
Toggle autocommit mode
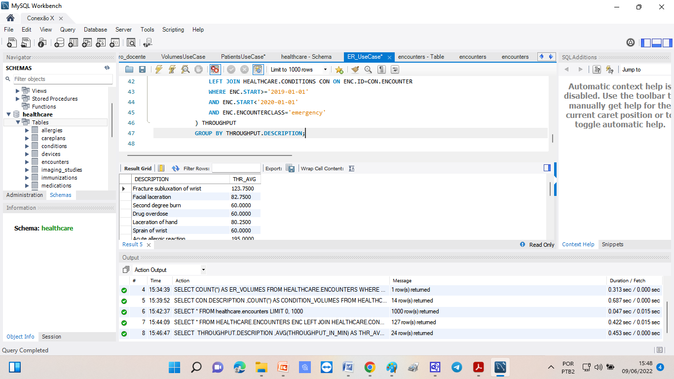(x=258, y=70)
